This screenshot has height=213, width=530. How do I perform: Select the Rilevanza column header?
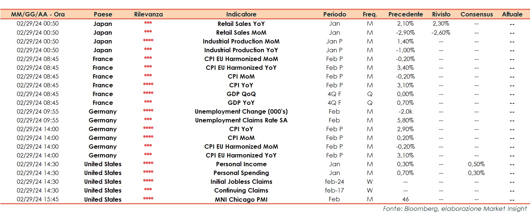tap(148, 15)
